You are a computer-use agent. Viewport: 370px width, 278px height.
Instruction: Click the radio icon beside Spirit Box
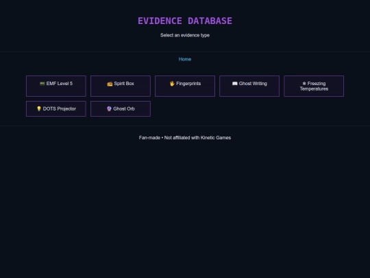pos(110,84)
